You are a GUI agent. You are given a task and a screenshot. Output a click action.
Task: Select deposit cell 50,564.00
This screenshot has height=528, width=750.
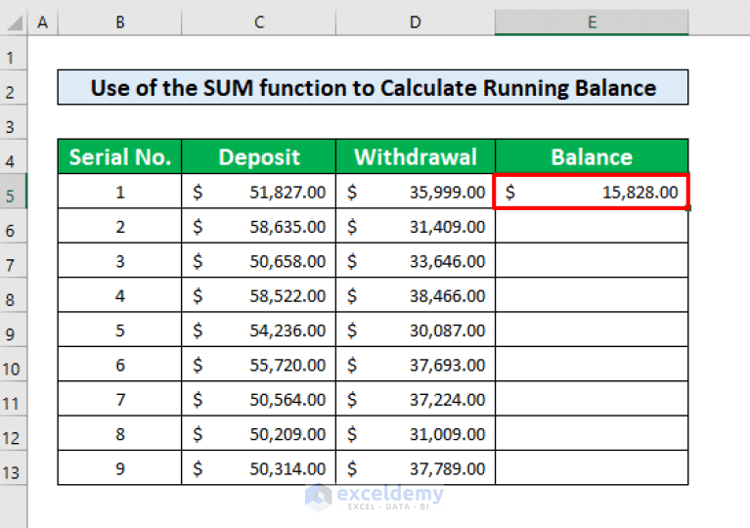[259, 399]
